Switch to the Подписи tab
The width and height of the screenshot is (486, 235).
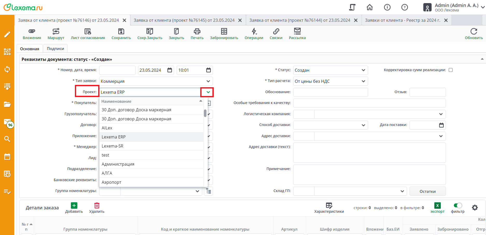click(x=55, y=49)
